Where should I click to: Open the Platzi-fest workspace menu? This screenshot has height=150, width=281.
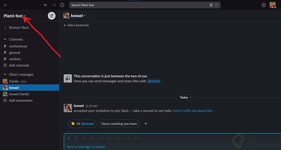tap(15, 16)
